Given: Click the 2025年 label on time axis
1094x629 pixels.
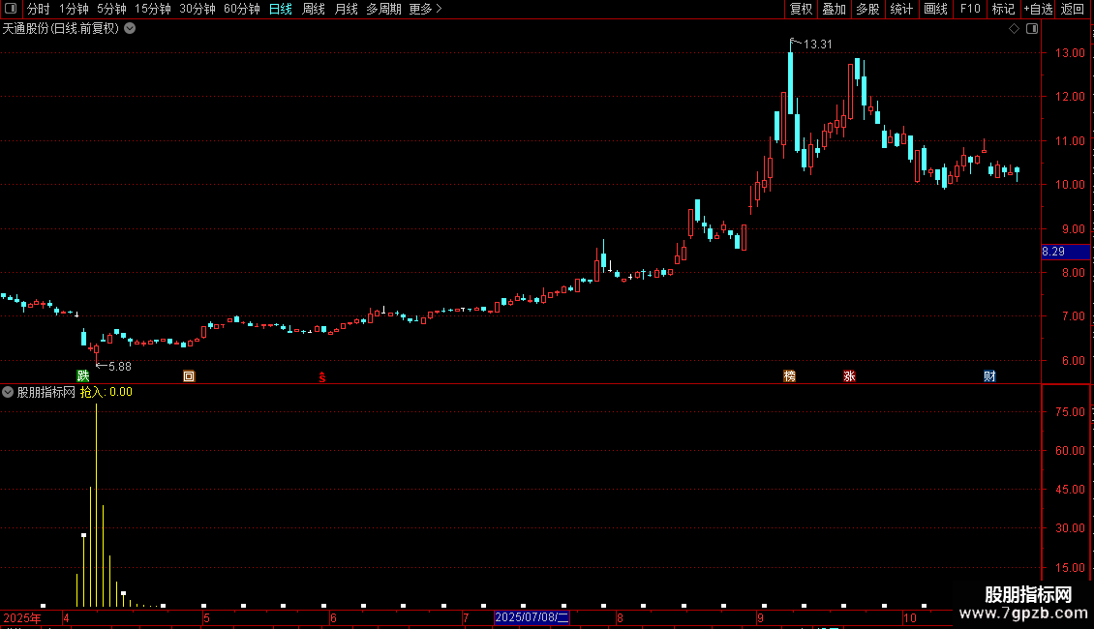Looking at the screenshot, I should (22, 617).
